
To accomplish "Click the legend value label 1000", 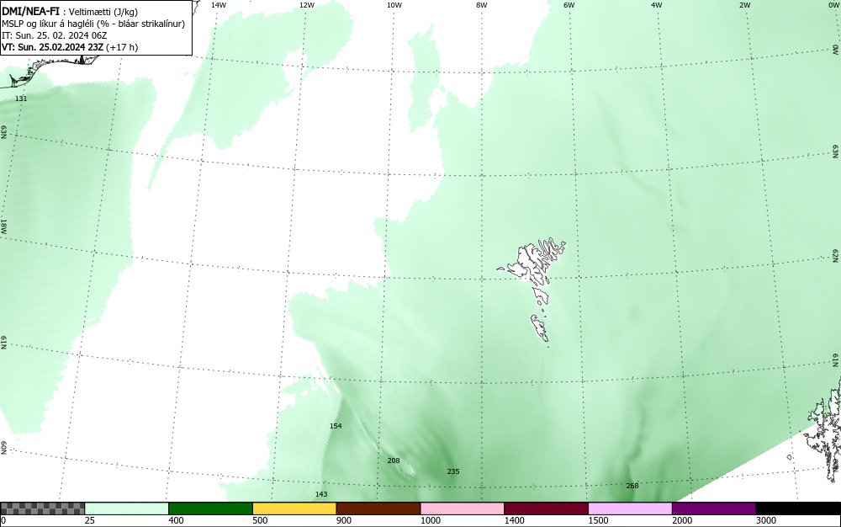I will 431,520.
